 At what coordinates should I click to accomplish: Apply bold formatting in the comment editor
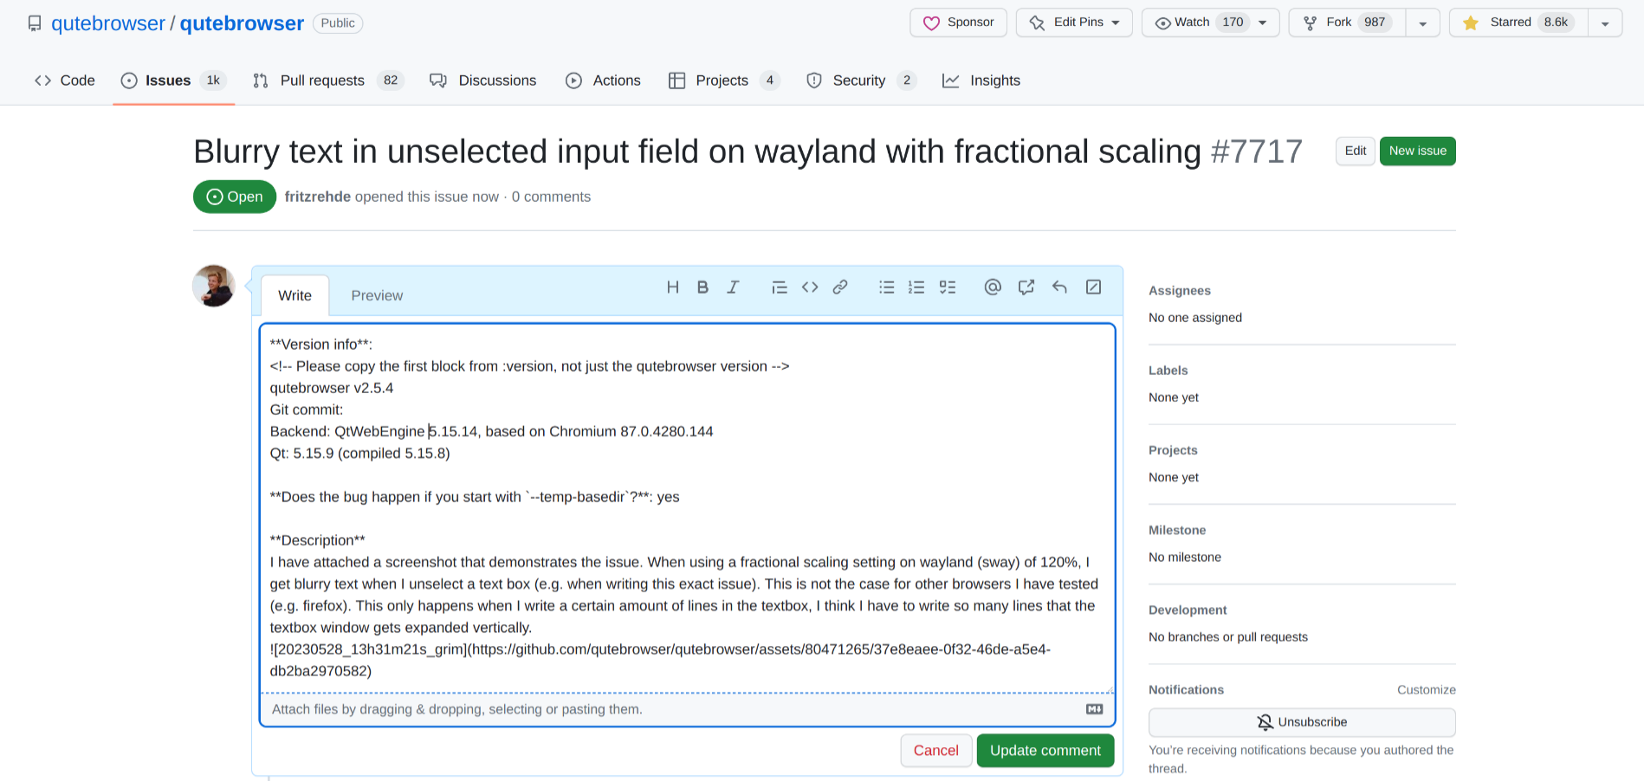click(x=702, y=287)
